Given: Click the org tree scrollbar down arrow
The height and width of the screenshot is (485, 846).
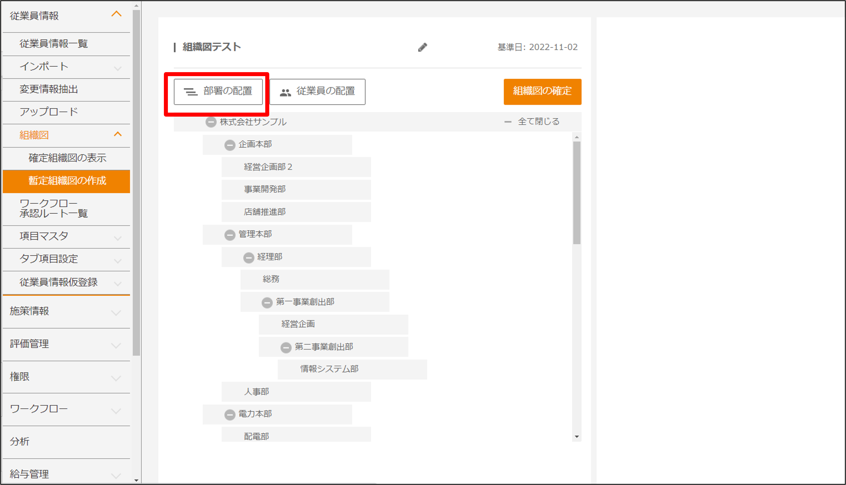Looking at the screenshot, I should pos(576,436).
